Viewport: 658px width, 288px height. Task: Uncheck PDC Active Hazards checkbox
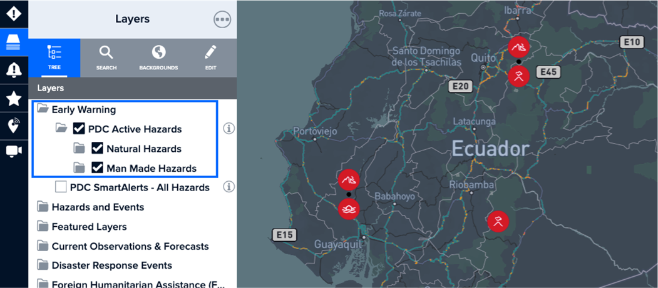79,129
